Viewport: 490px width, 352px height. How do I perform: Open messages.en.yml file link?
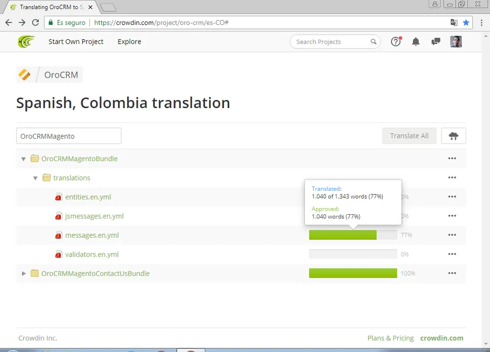pyautogui.click(x=92, y=235)
